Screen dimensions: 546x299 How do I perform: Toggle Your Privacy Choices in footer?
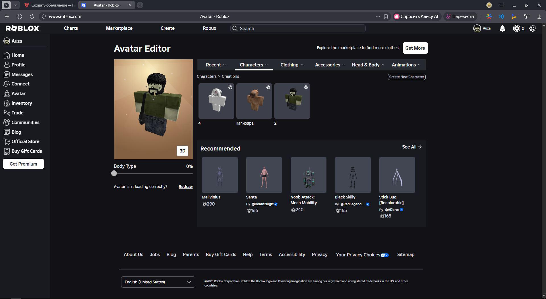click(362, 255)
